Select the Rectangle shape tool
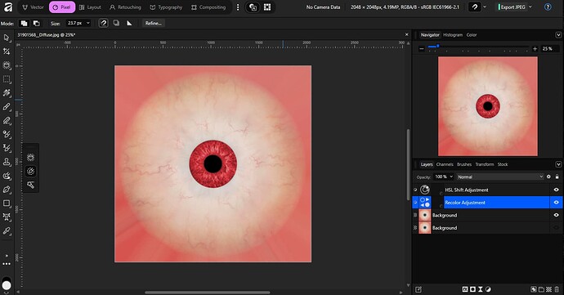Image resolution: width=564 pixels, height=295 pixels. [x=7, y=203]
